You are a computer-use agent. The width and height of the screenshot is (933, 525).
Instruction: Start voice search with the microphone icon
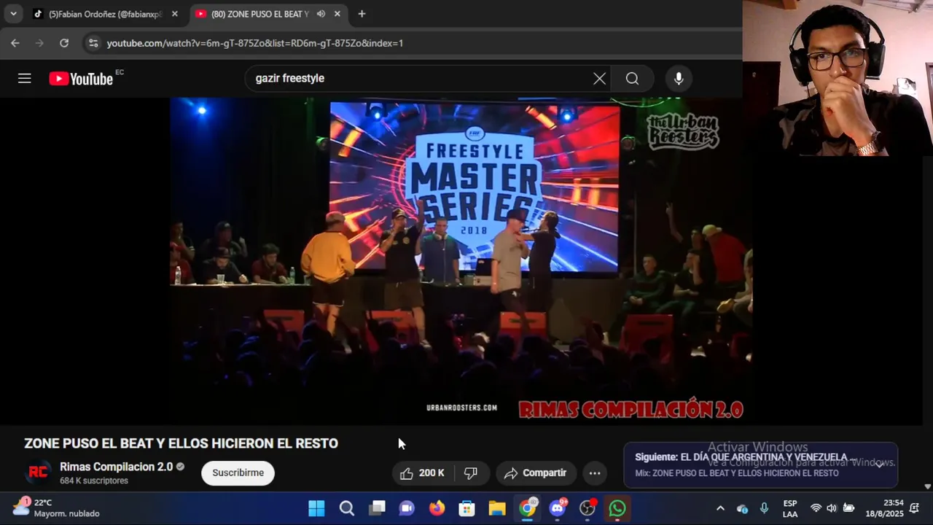point(679,79)
